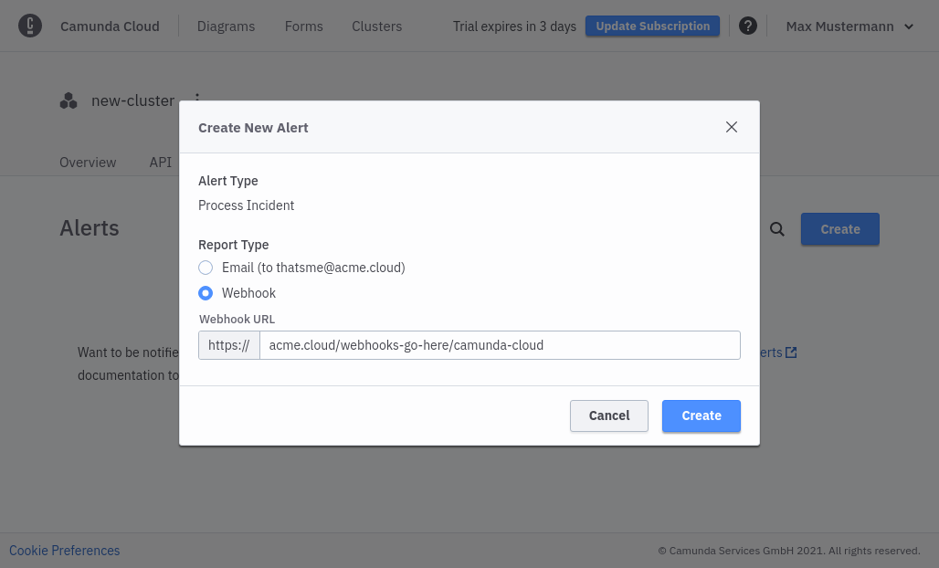
Task: Open the Diagrams section
Action: (x=226, y=26)
